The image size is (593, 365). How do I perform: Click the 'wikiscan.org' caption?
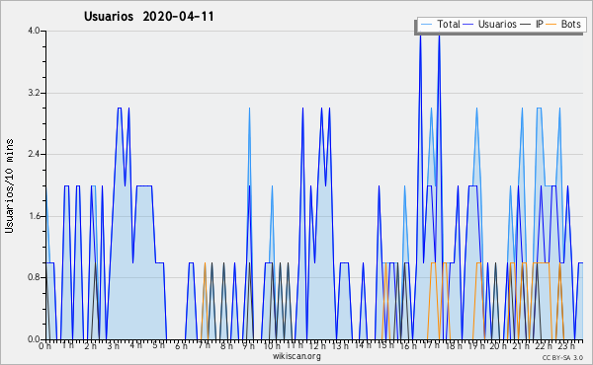point(296,356)
